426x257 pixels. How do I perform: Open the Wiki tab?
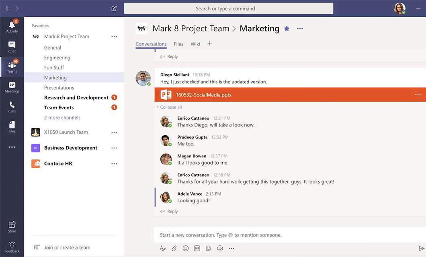coord(195,44)
